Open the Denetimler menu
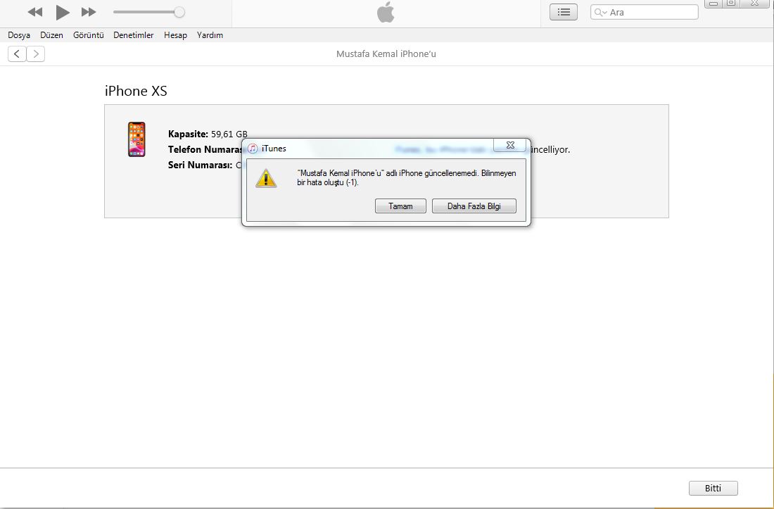The width and height of the screenshot is (774, 509). (x=133, y=35)
